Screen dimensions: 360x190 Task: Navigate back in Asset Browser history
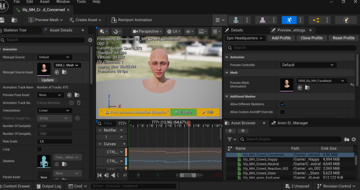point(231,131)
